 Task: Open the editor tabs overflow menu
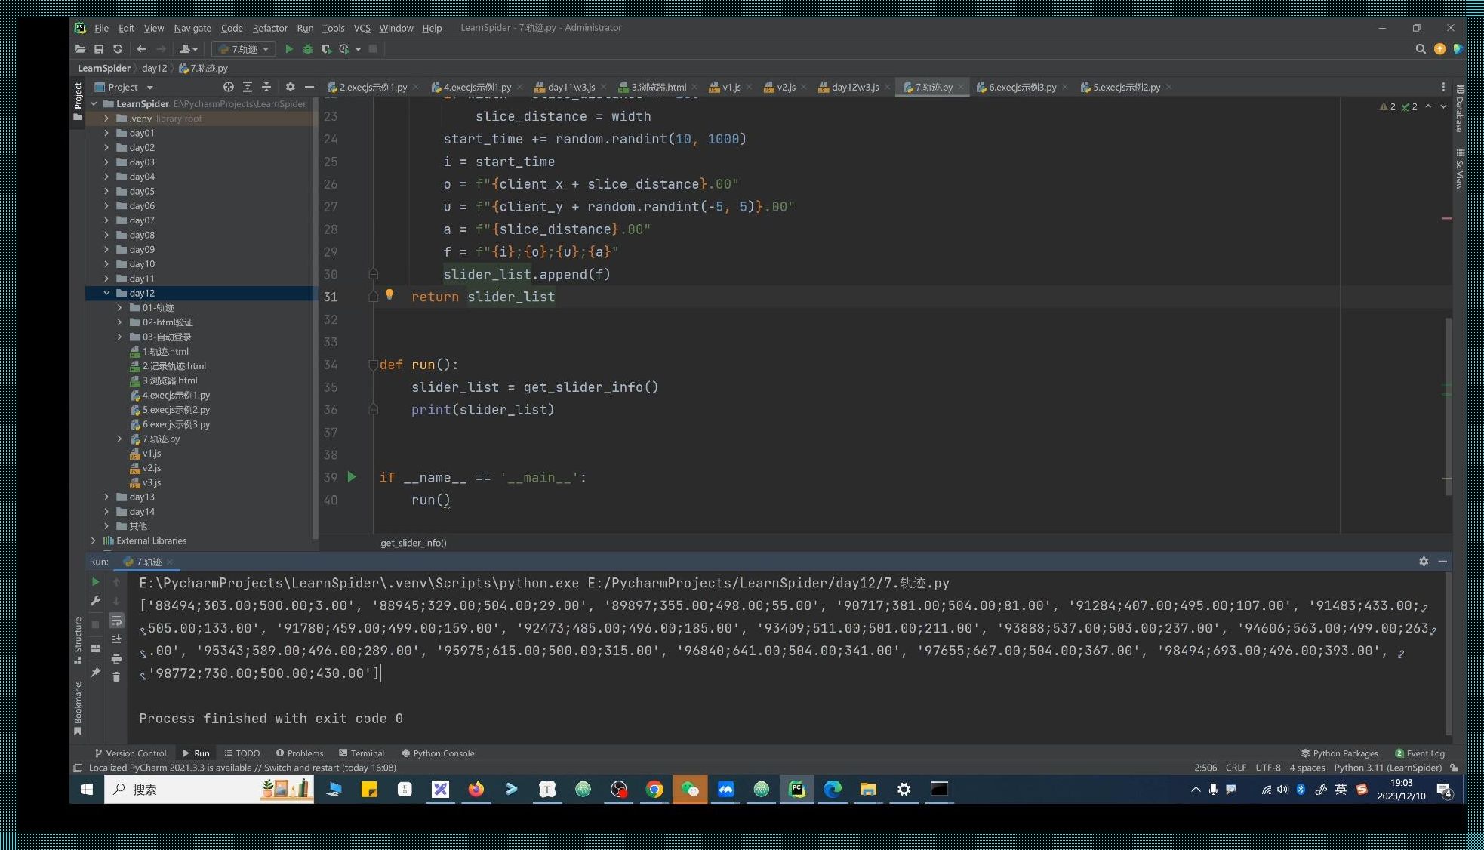click(x=1443, y=87)
